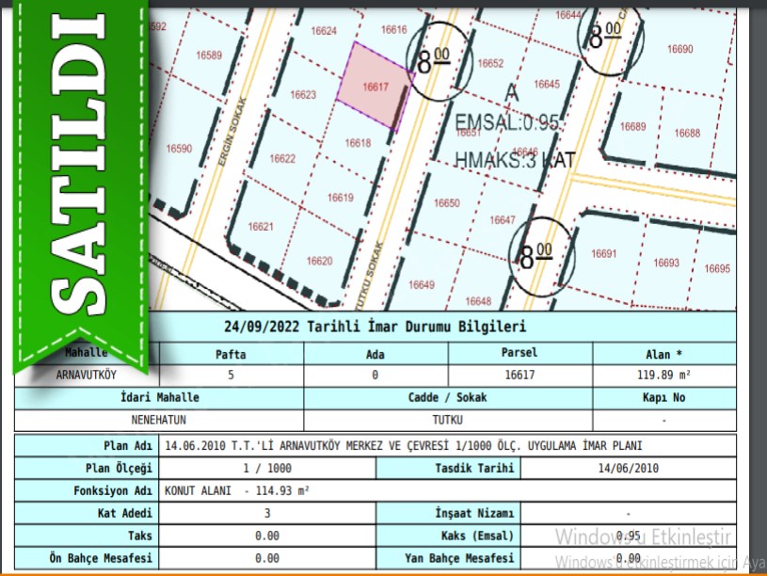The height and width of the screenshot is (576, 767).
Task: Click parcel 16620 on the map
Action: 319,261
